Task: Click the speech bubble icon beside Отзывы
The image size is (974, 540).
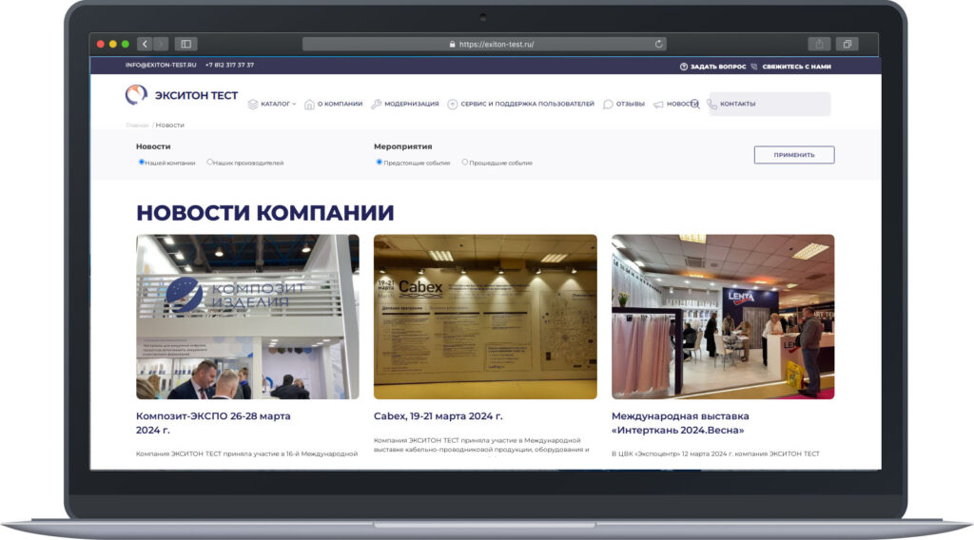Action: [608, 105]
